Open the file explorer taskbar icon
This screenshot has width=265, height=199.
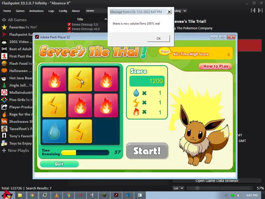20,195
